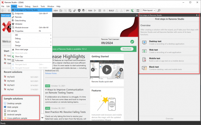Click the test suite folder toolbar icon
Screen dimensions: 201x125
click(x=61, y=10)
